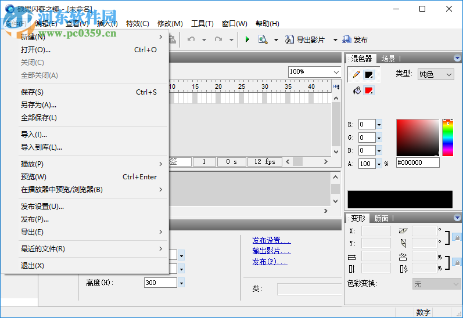Click the scale height percent icon

[404, 269]
